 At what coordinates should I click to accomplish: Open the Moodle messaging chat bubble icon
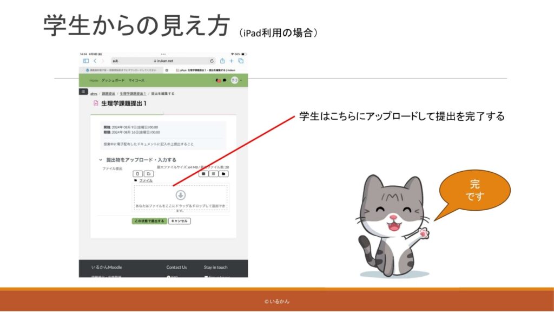(x=225, y=80)
